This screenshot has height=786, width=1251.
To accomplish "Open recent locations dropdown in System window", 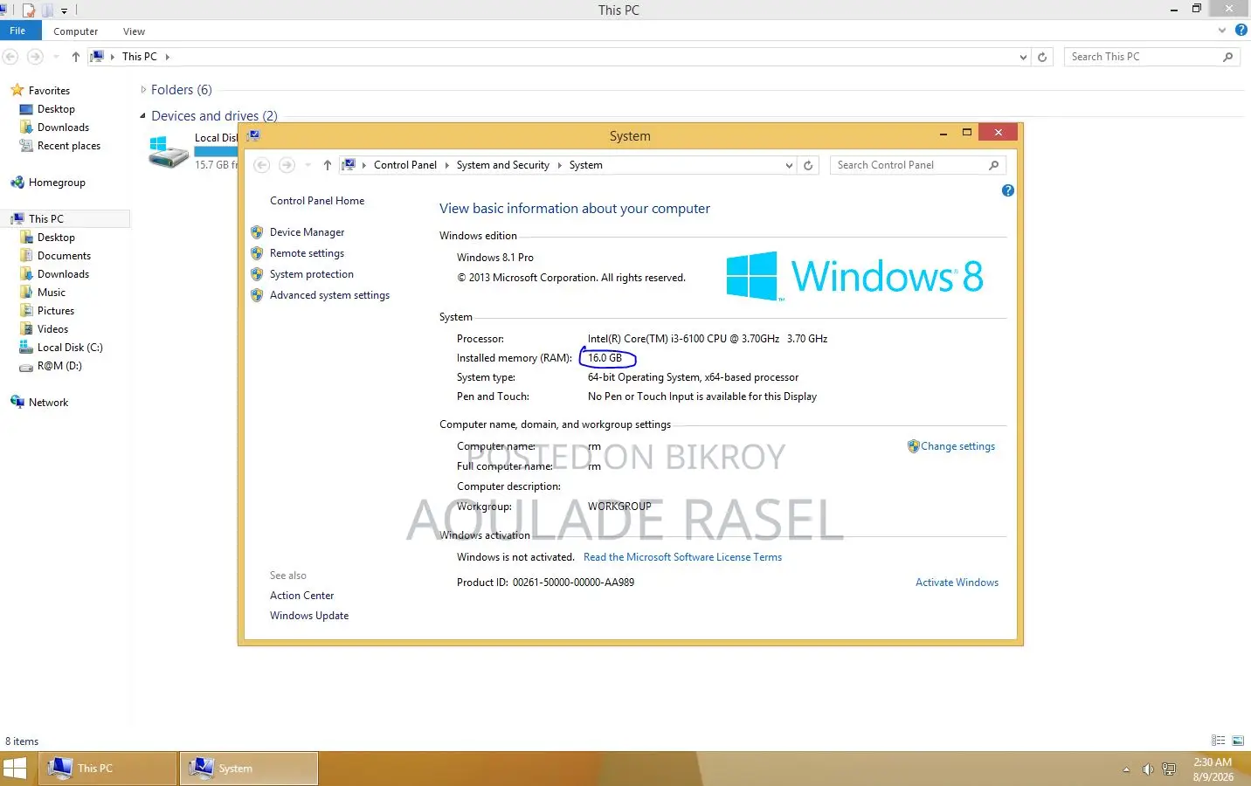I will click(x=308, y=165).
